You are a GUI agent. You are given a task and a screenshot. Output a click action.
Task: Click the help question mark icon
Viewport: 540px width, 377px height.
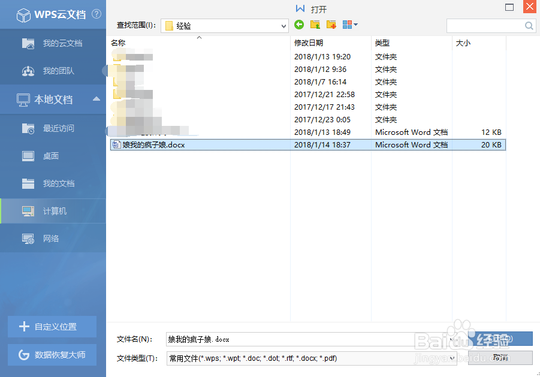[96, 14]
